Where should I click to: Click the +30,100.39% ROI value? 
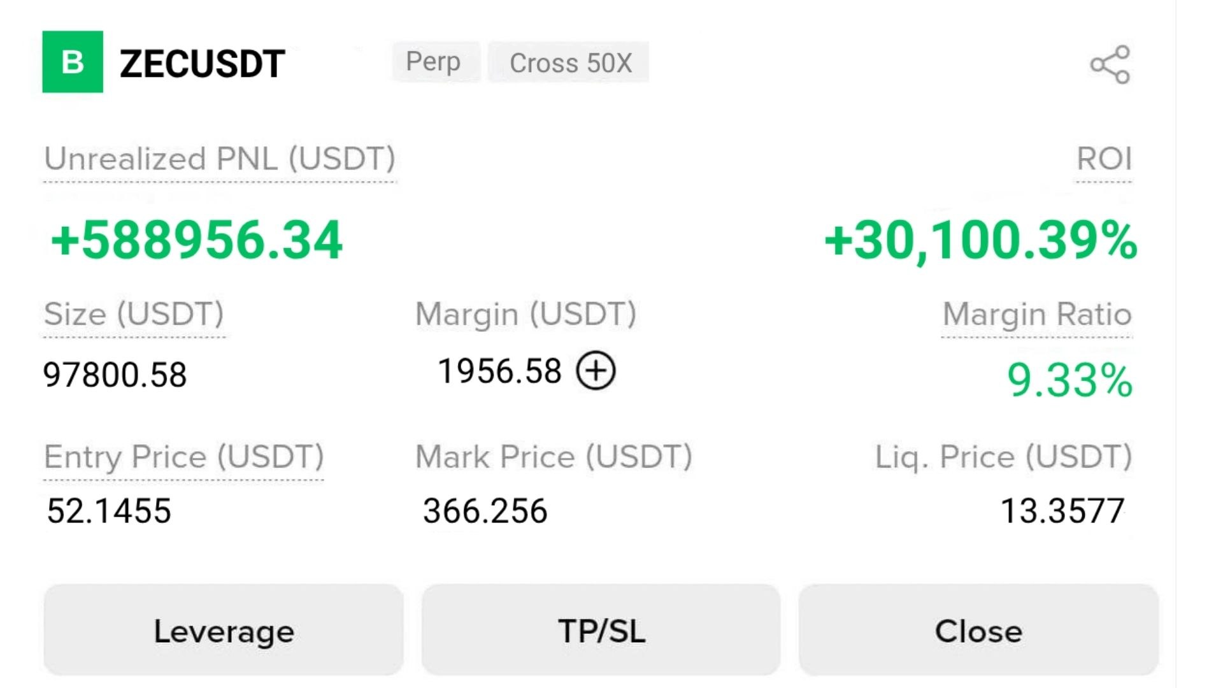click(x=980, y=241)
